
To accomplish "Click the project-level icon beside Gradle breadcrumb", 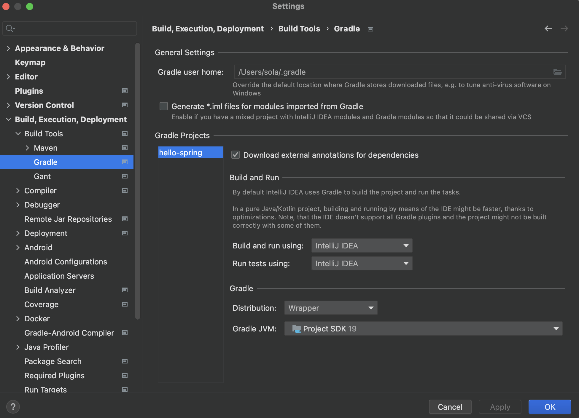I will [370, 29].
